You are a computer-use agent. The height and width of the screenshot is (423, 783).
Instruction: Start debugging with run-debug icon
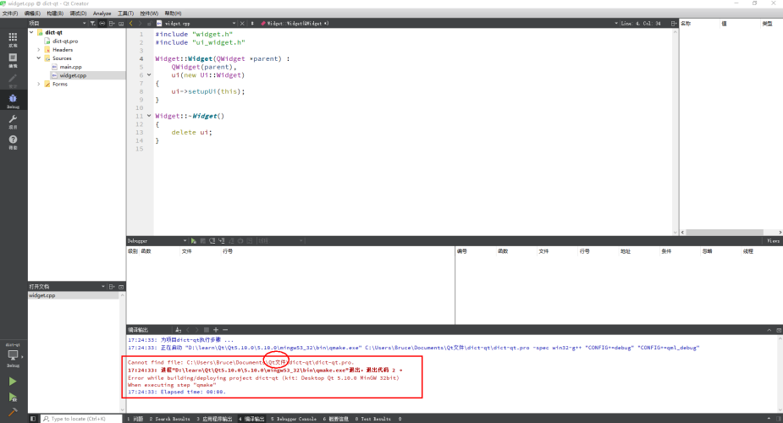tap(13, 397)
